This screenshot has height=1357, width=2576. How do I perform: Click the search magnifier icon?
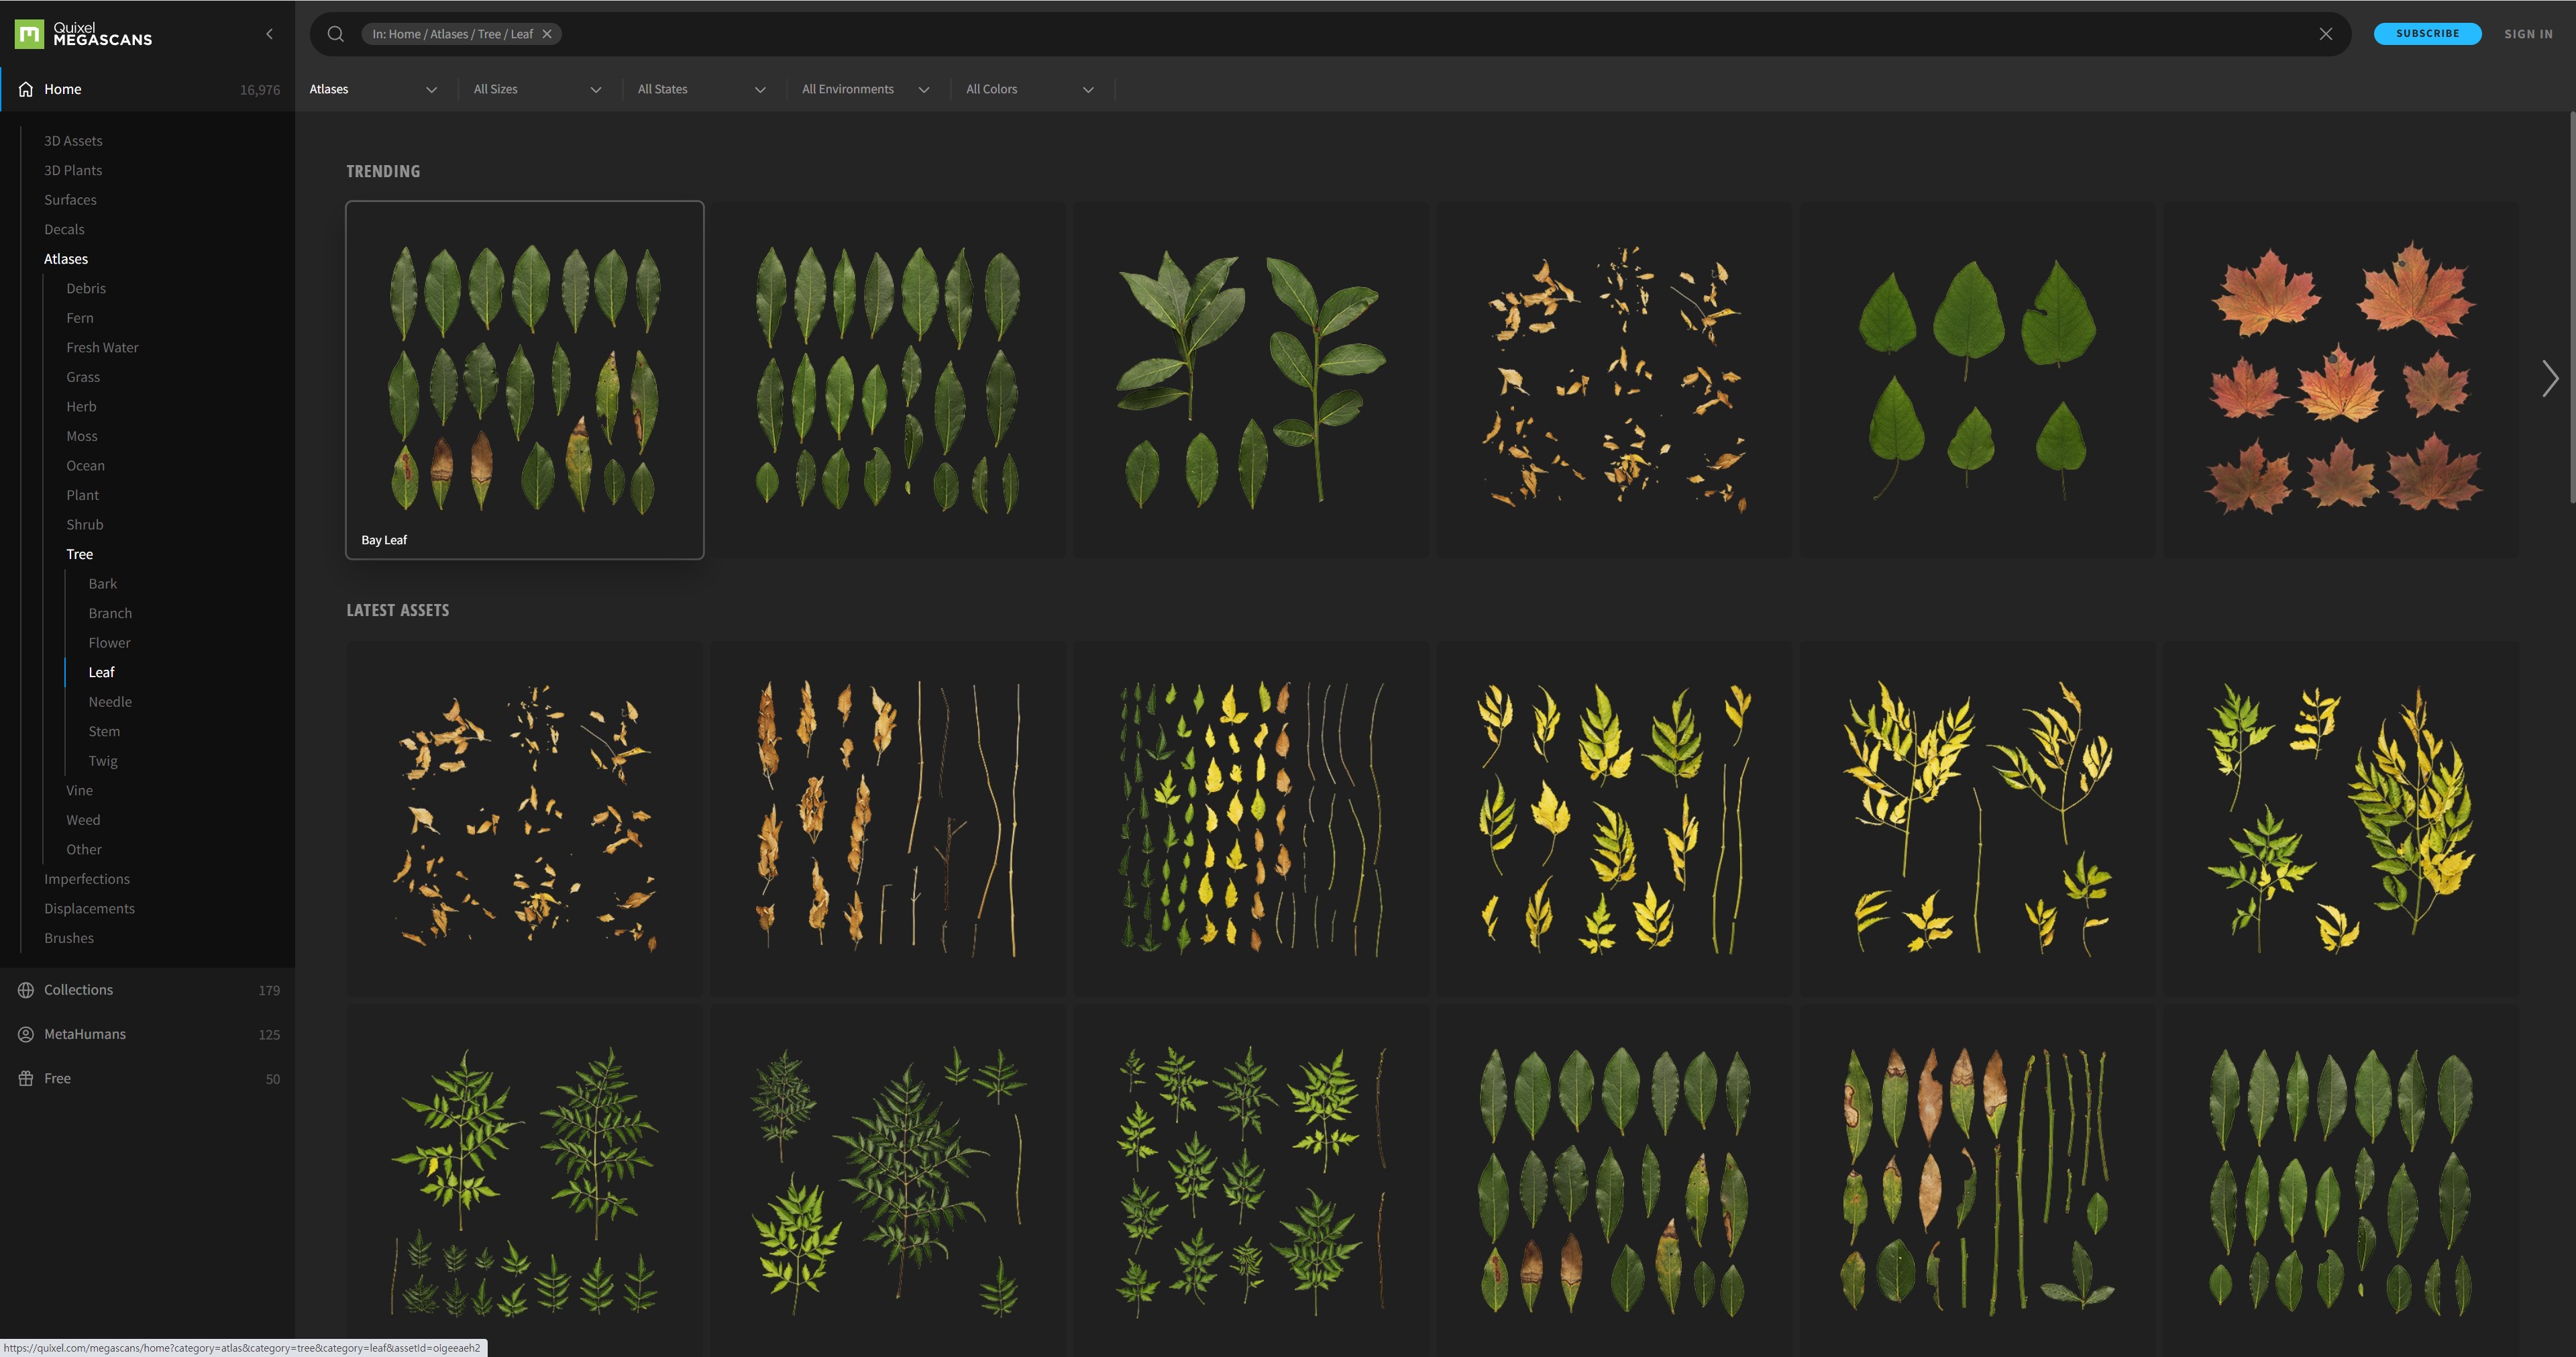336,34
